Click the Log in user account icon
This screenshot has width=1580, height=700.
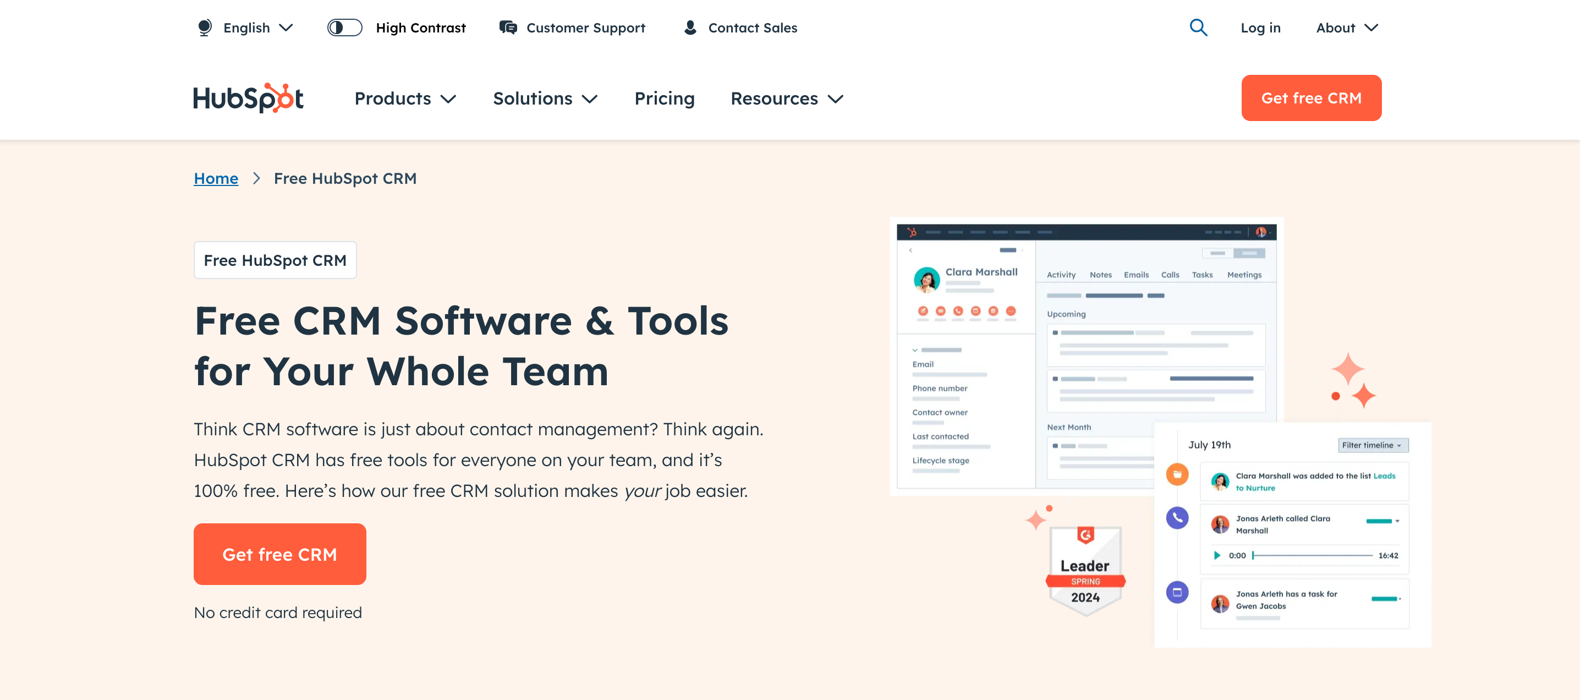[x=1260, y=27]
